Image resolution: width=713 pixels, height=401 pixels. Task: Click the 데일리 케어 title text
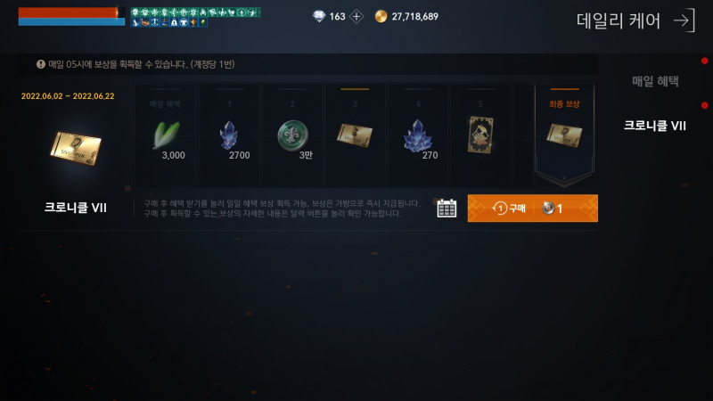coord(619,20)
